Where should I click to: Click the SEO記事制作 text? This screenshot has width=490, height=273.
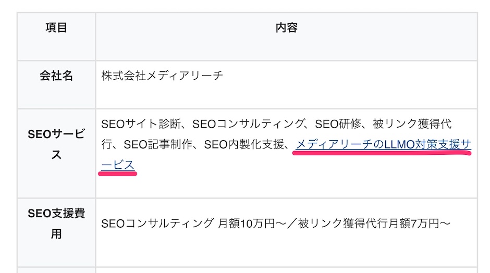(x=158, y=145)
